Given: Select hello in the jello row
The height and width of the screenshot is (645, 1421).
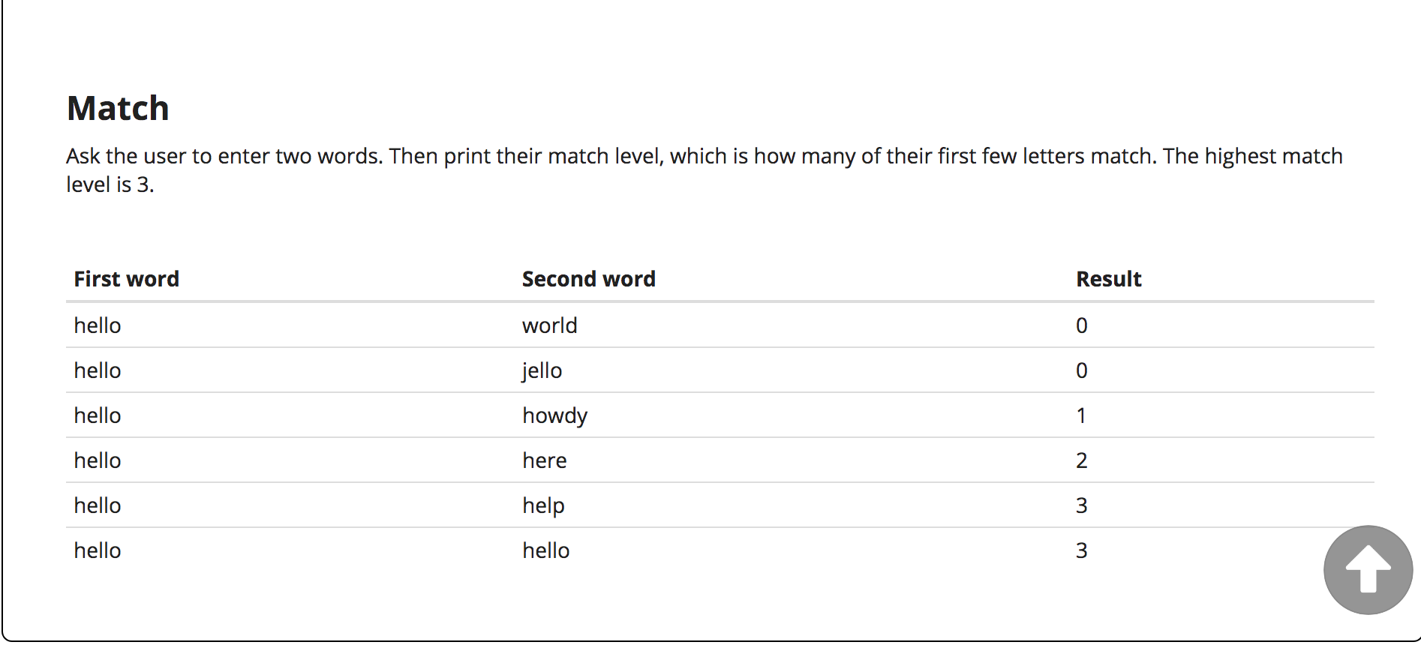Looking at the screenshot, I should [x=97, y=370].
